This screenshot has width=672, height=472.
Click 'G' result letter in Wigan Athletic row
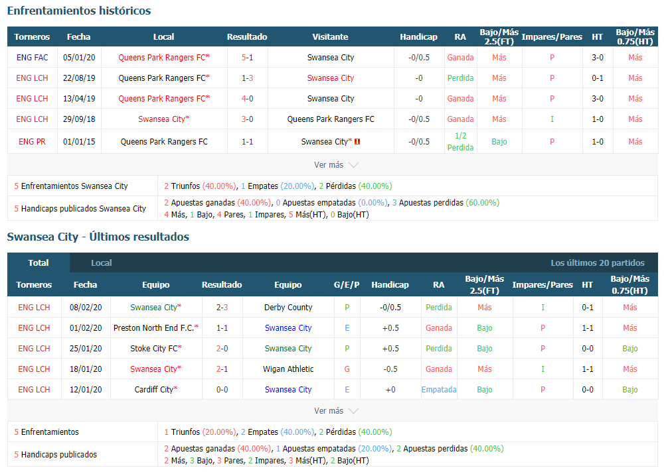[x=347, y=369]
